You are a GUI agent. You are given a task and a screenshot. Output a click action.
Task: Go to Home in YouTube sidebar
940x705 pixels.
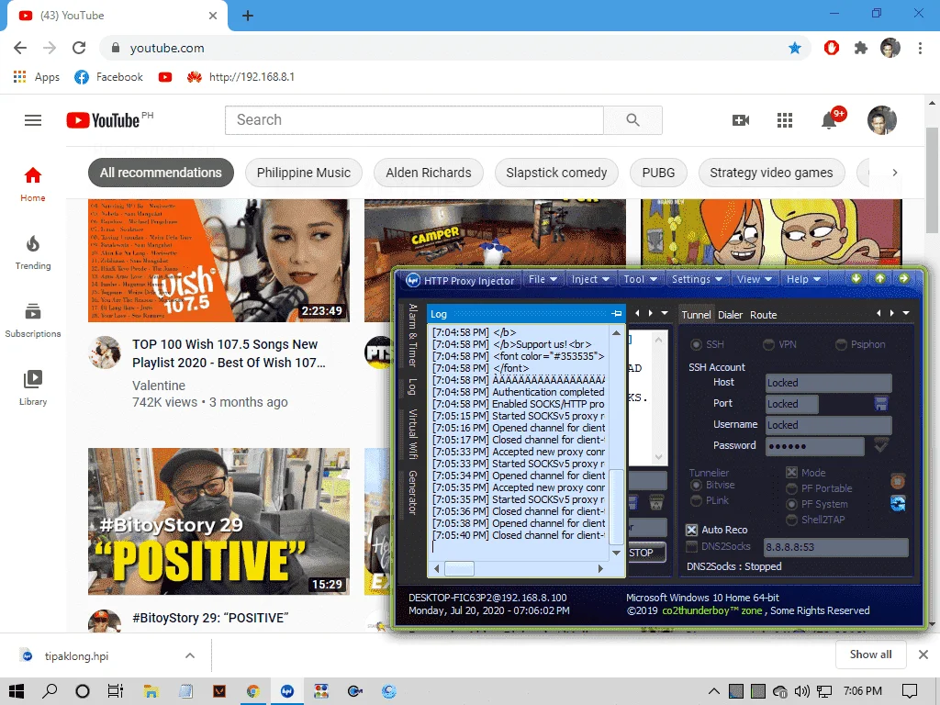[33, 184]
